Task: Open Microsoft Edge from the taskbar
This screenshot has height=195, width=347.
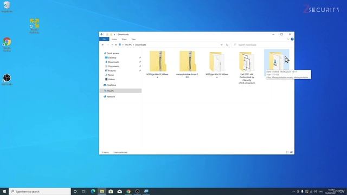Action: click(93, 191)
